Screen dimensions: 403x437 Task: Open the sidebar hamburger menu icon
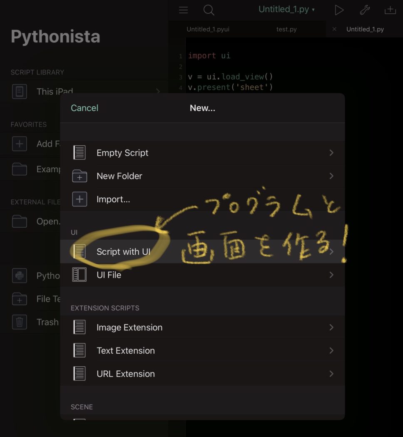pyautogui.click(x=183, y=10)
